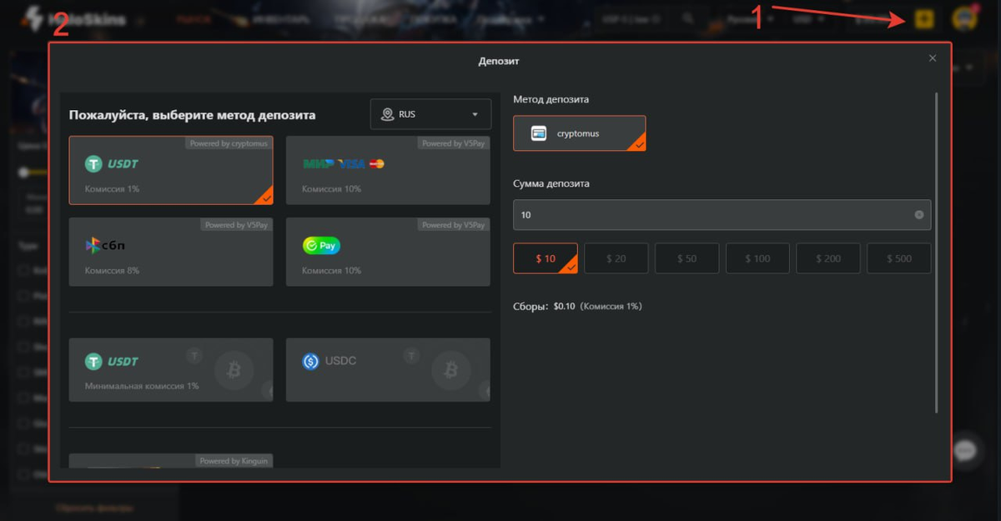
Task: Select the $ 200 preset amount
Action: [828, 258]
